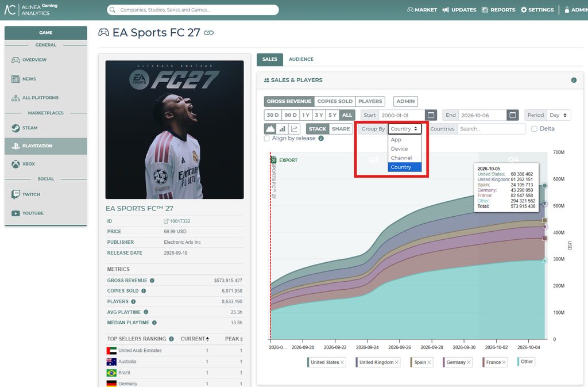Open the Updates menu
The image size is (588, 387).
pos(459,10)
